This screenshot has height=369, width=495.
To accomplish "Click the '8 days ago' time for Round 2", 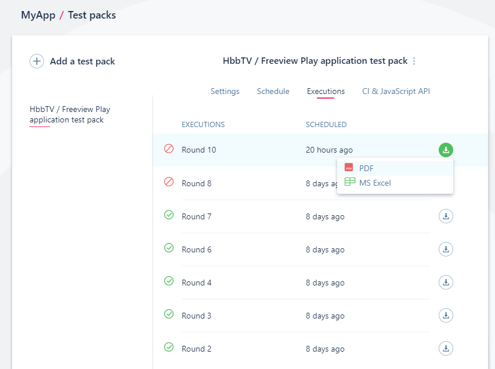I will click(x=325, y=349).
